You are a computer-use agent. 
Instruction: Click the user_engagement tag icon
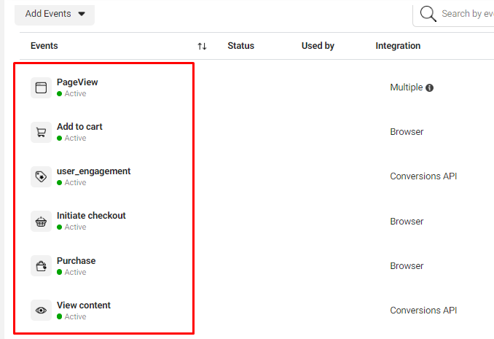click(x=41, y=176)
